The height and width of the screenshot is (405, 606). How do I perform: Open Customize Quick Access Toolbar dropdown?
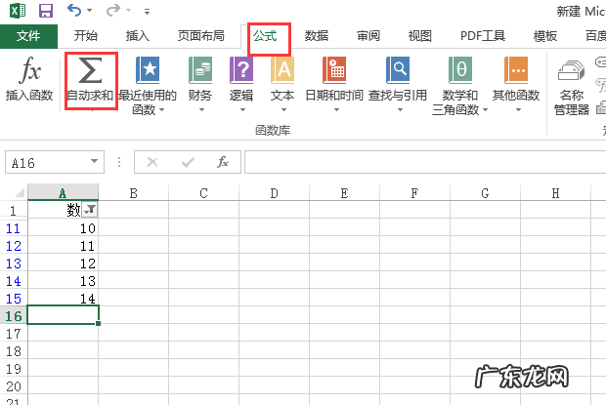point(147,12)
